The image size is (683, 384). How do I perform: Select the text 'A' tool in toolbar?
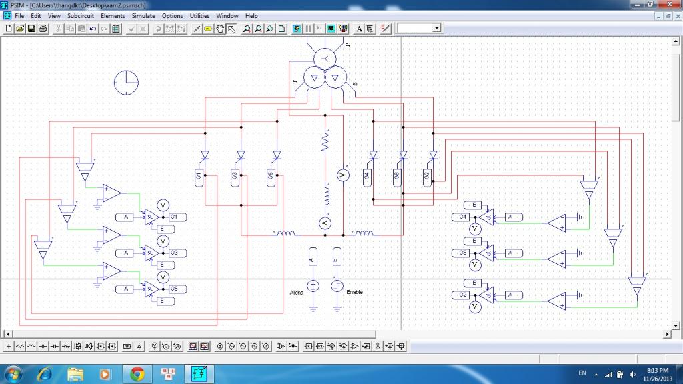[x=359, y=29]
